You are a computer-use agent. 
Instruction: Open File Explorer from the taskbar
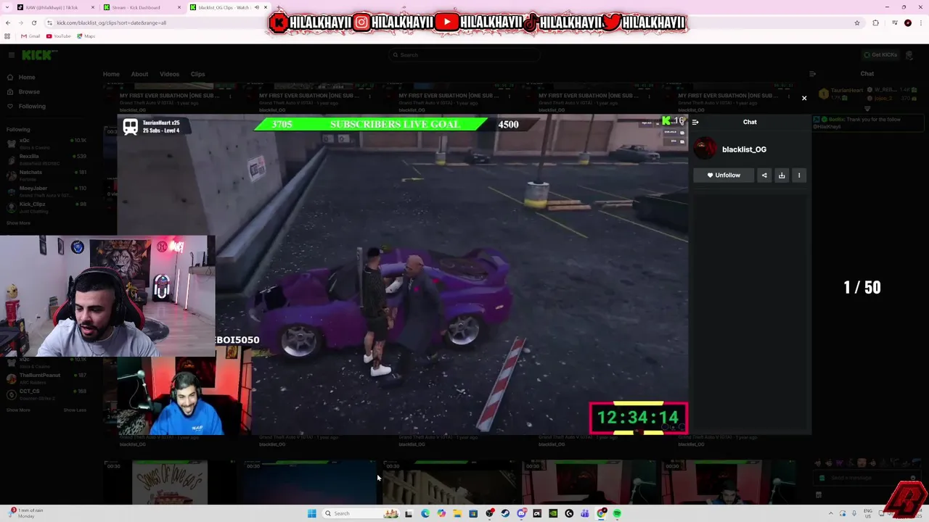457,513
